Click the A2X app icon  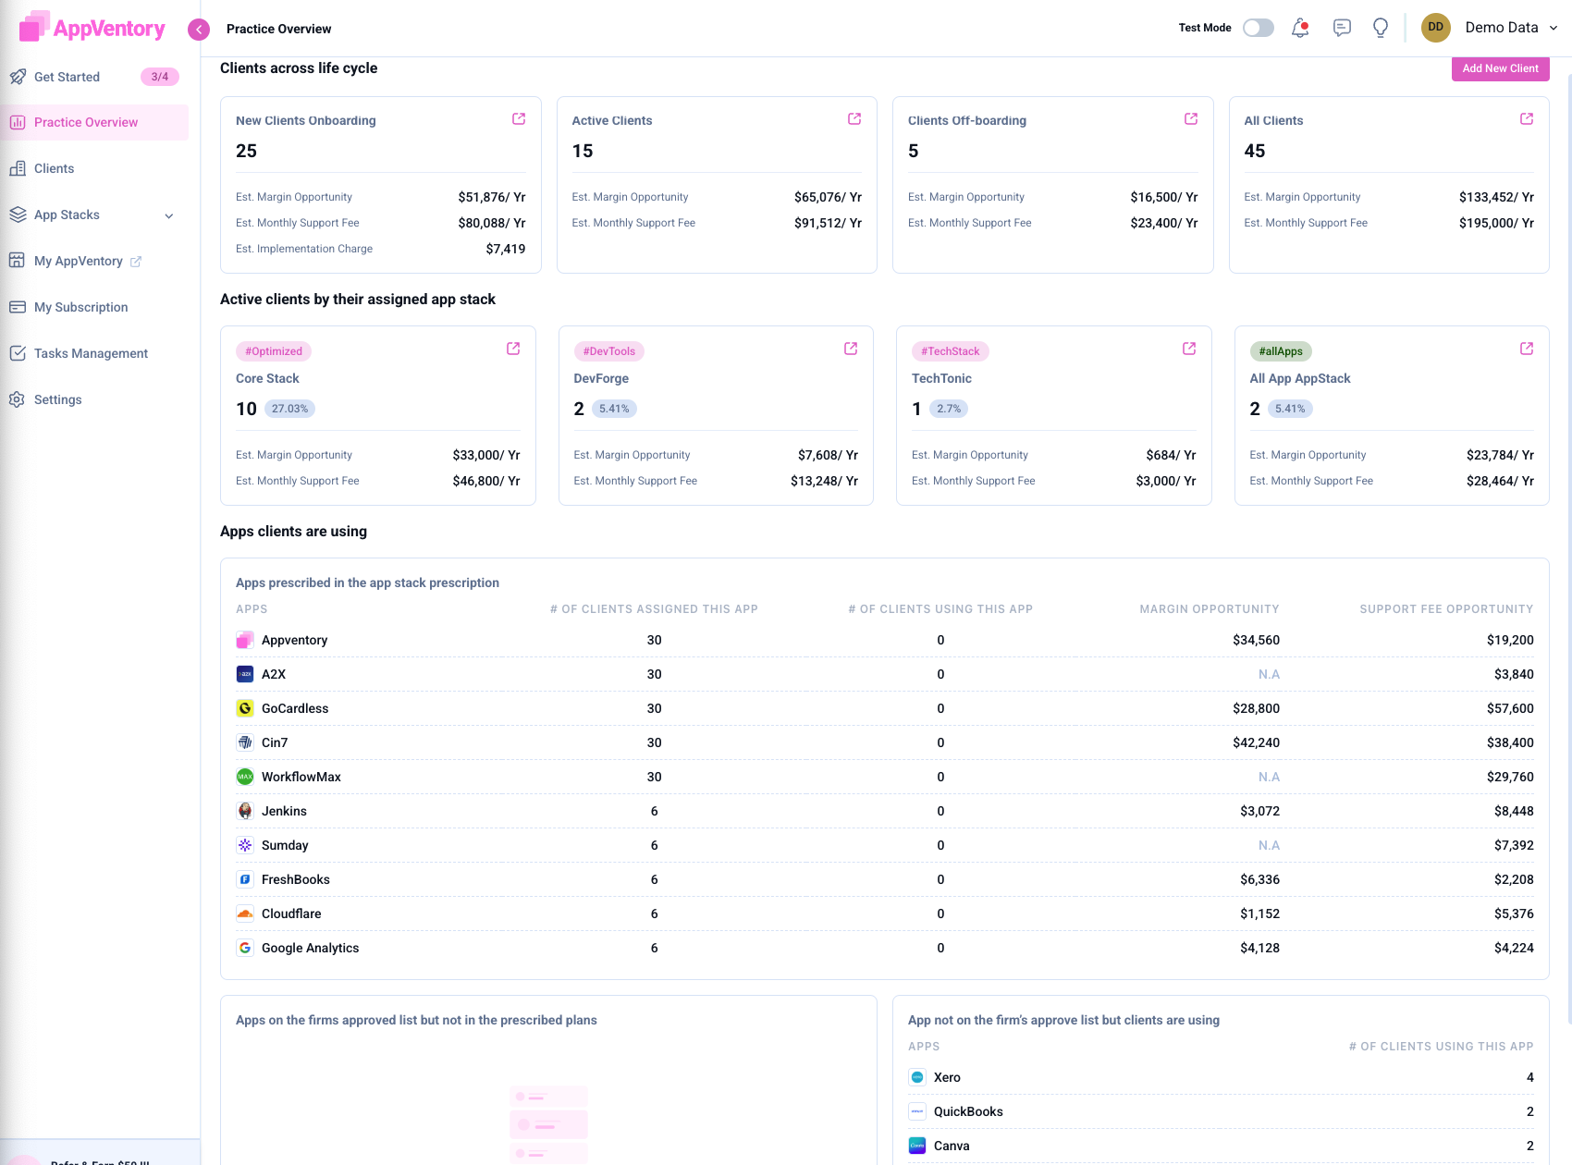[245, 674]
